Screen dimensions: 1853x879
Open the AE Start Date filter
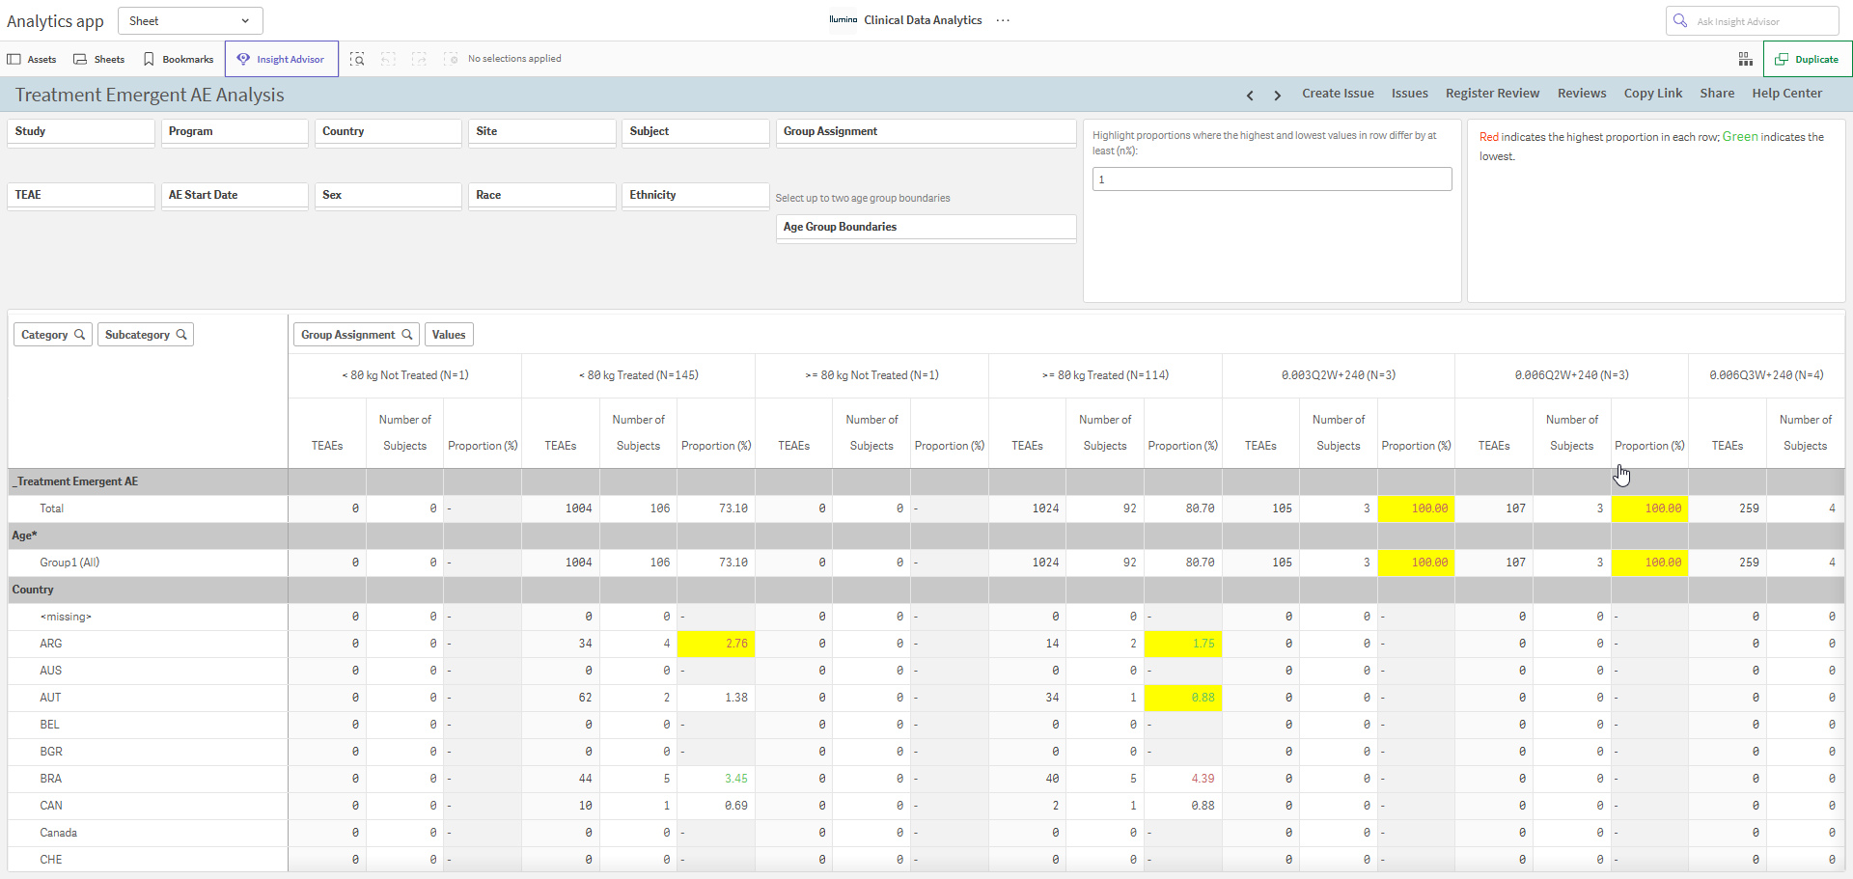click(235, 196)
